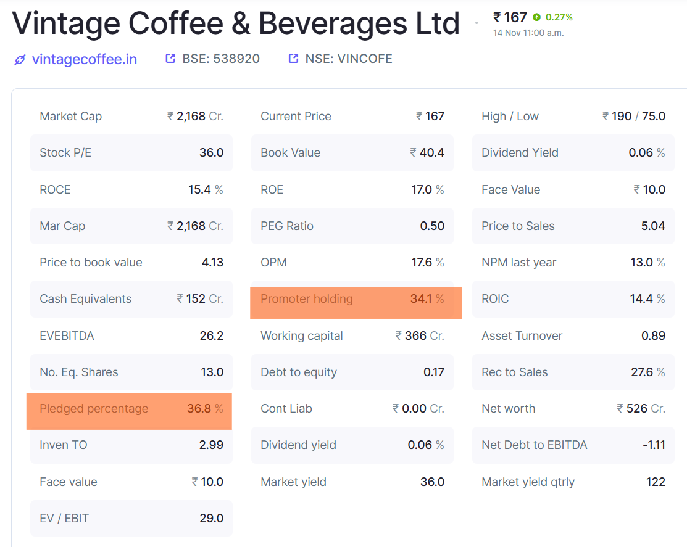The height and width of the screenshot is (547, 687).
Task: Select the Inven TO 2.99 row
Action: click(x=131, y=445)
